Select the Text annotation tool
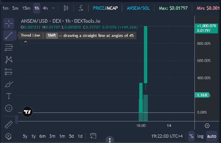 coord(9,96)
